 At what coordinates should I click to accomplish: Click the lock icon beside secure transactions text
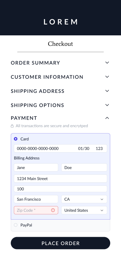point(12,126)
